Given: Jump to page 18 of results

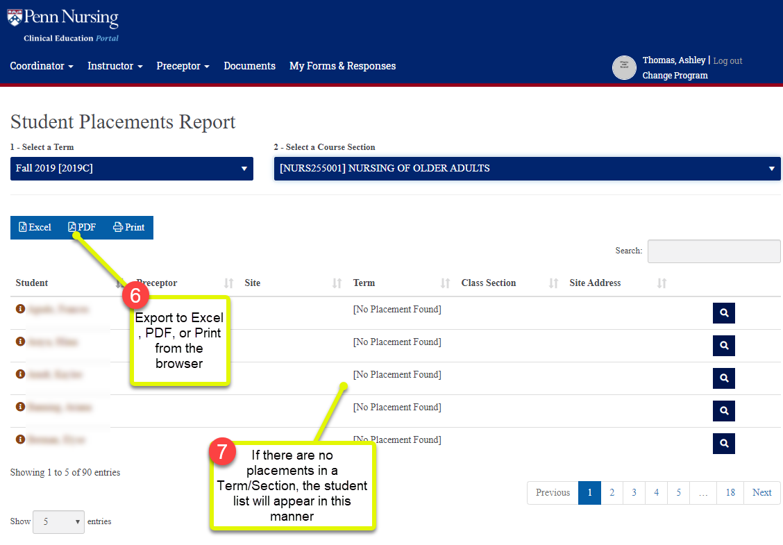Looking at the screenshot, I should pyautogui.click(x=730, y=492).
